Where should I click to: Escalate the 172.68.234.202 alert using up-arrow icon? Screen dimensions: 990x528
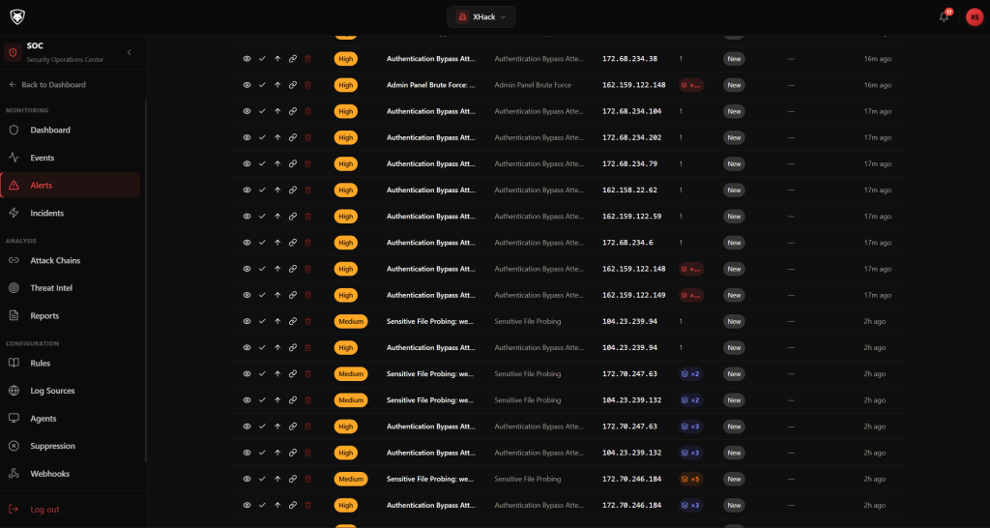click(277, 137)
